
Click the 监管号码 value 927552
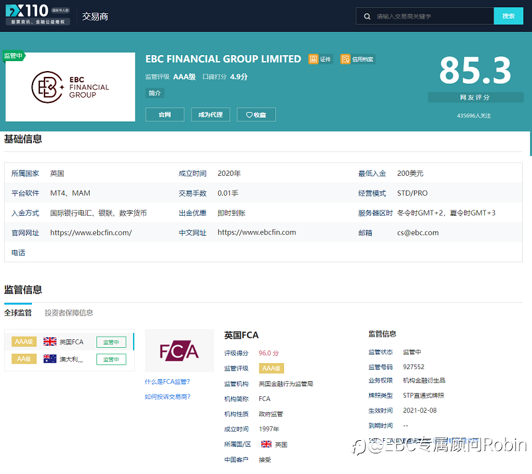tap(413, 367)
